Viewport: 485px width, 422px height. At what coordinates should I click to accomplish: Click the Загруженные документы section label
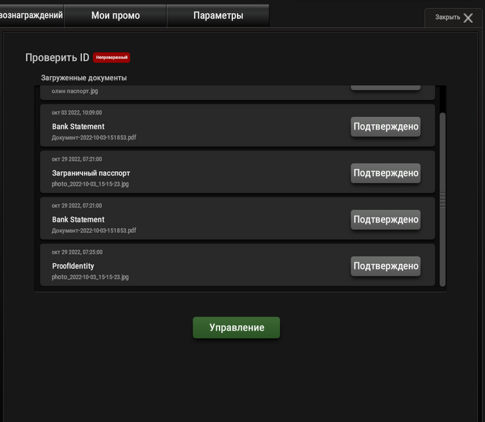click(x=84, y=78)
